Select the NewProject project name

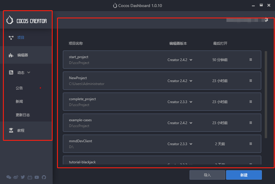click(x=78, y=78)
